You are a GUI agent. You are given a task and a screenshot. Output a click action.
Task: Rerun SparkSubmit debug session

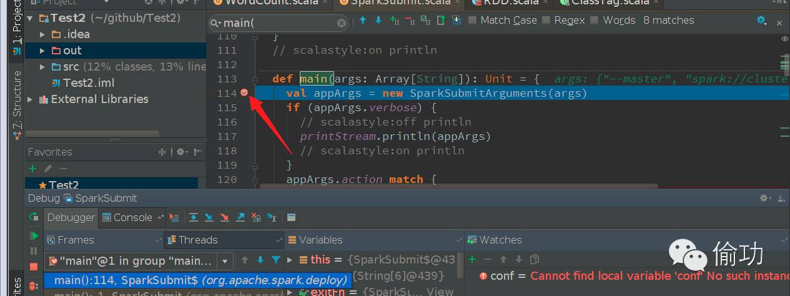pyautogui.click(x=34, y=217)
